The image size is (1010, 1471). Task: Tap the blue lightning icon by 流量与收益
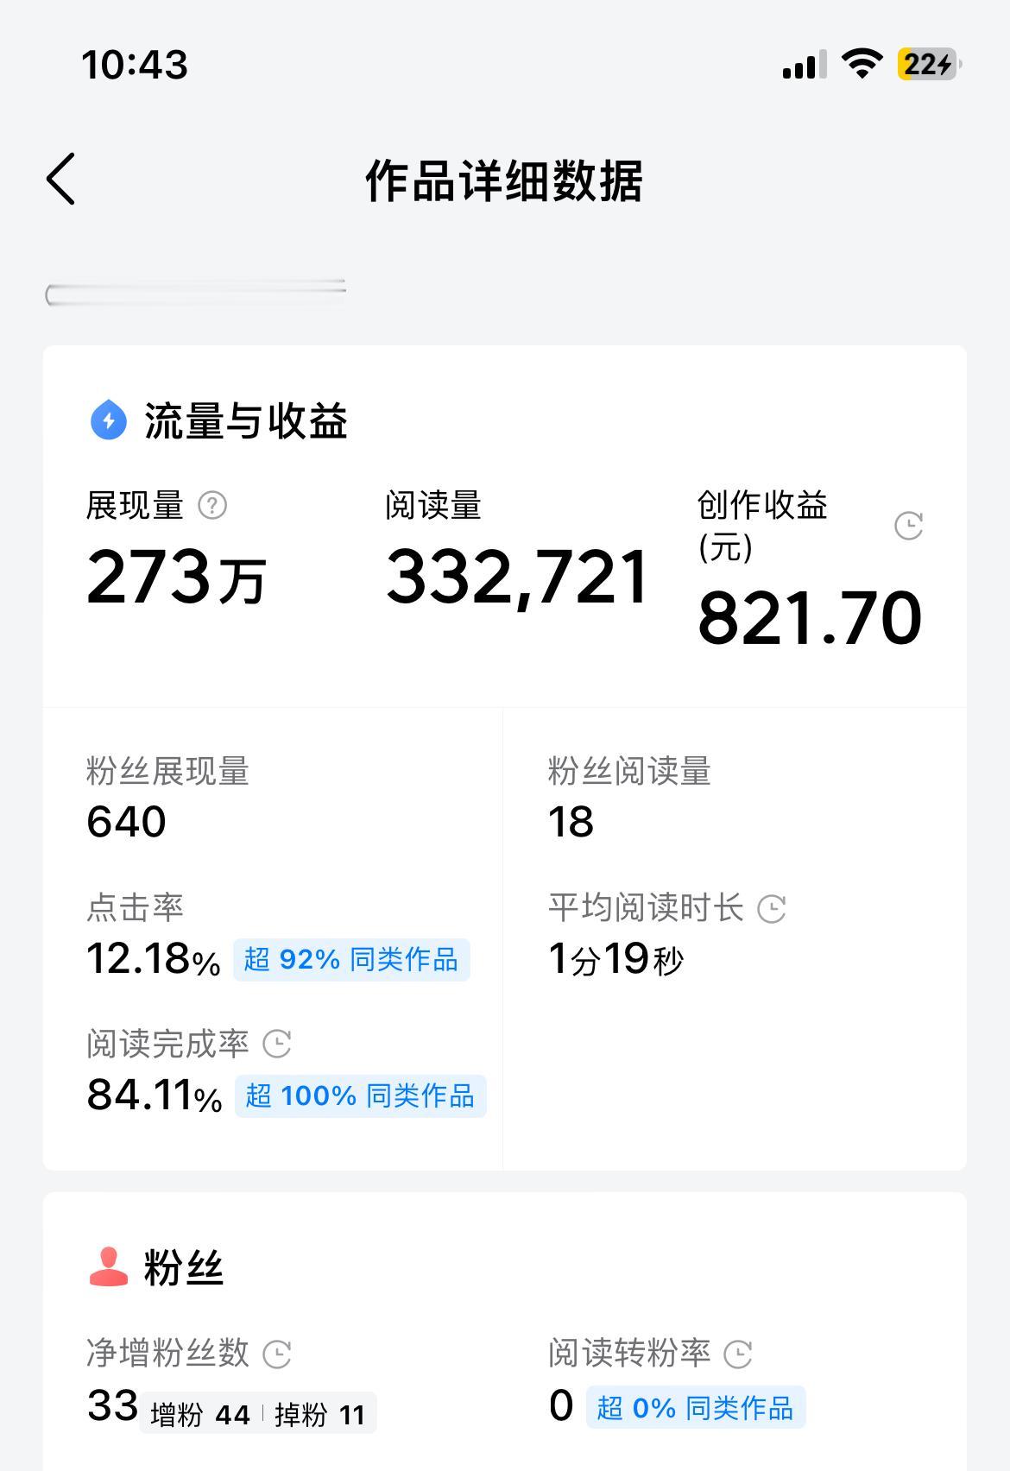tap(108, 420)
